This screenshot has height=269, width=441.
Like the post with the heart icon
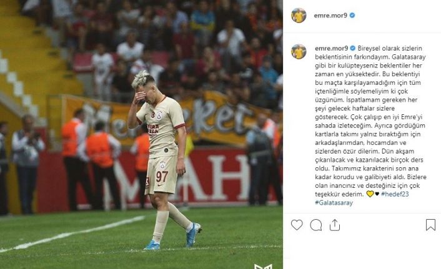(297, 225)
